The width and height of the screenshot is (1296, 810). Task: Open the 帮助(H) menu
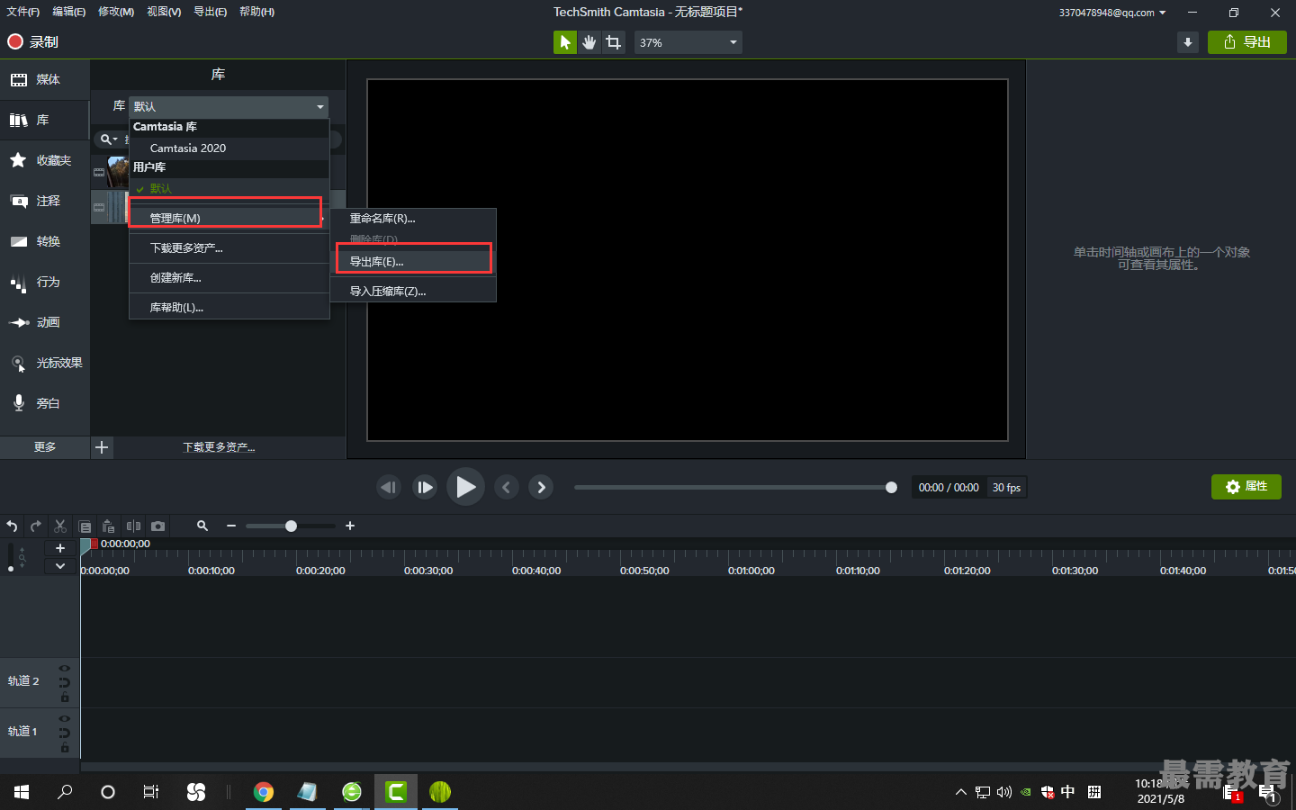pyautogui.click(x=257, y=12)
